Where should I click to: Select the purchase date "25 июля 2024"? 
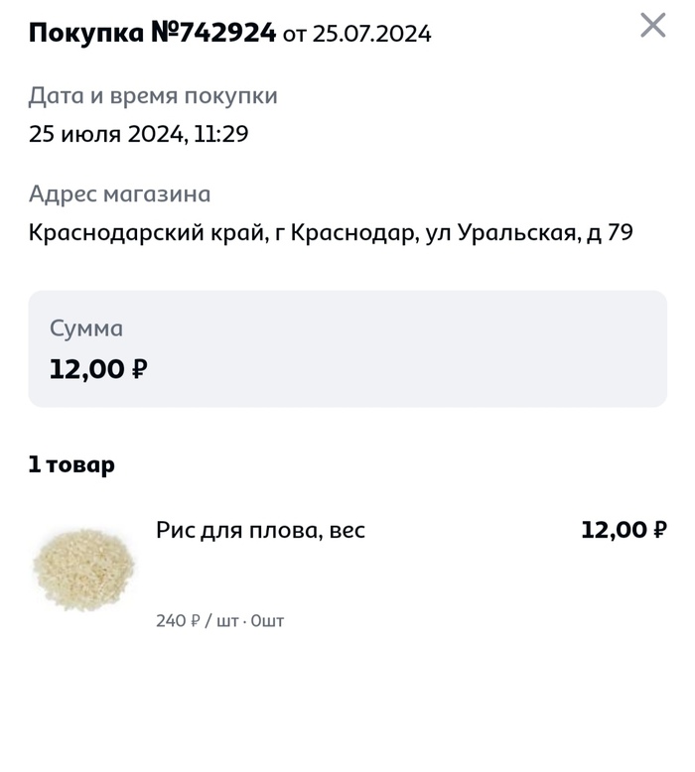pos(107,135)
